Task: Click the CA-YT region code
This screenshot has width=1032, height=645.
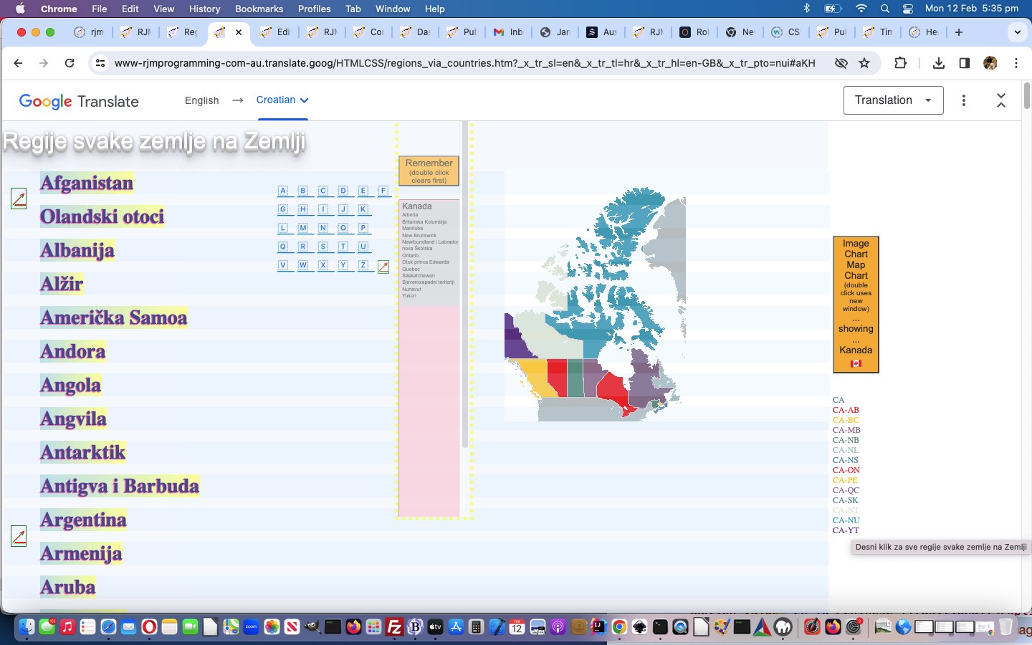Action: pos(846,530)
